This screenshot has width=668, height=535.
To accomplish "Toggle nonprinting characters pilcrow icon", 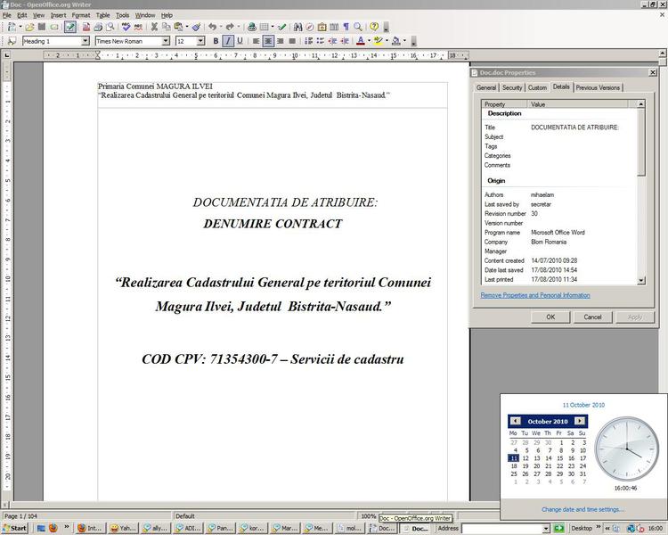I will point(346,28).
